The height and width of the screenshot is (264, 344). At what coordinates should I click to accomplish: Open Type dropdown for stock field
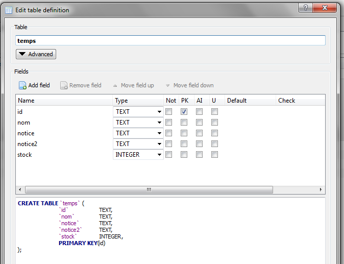(x=159, y=155)
